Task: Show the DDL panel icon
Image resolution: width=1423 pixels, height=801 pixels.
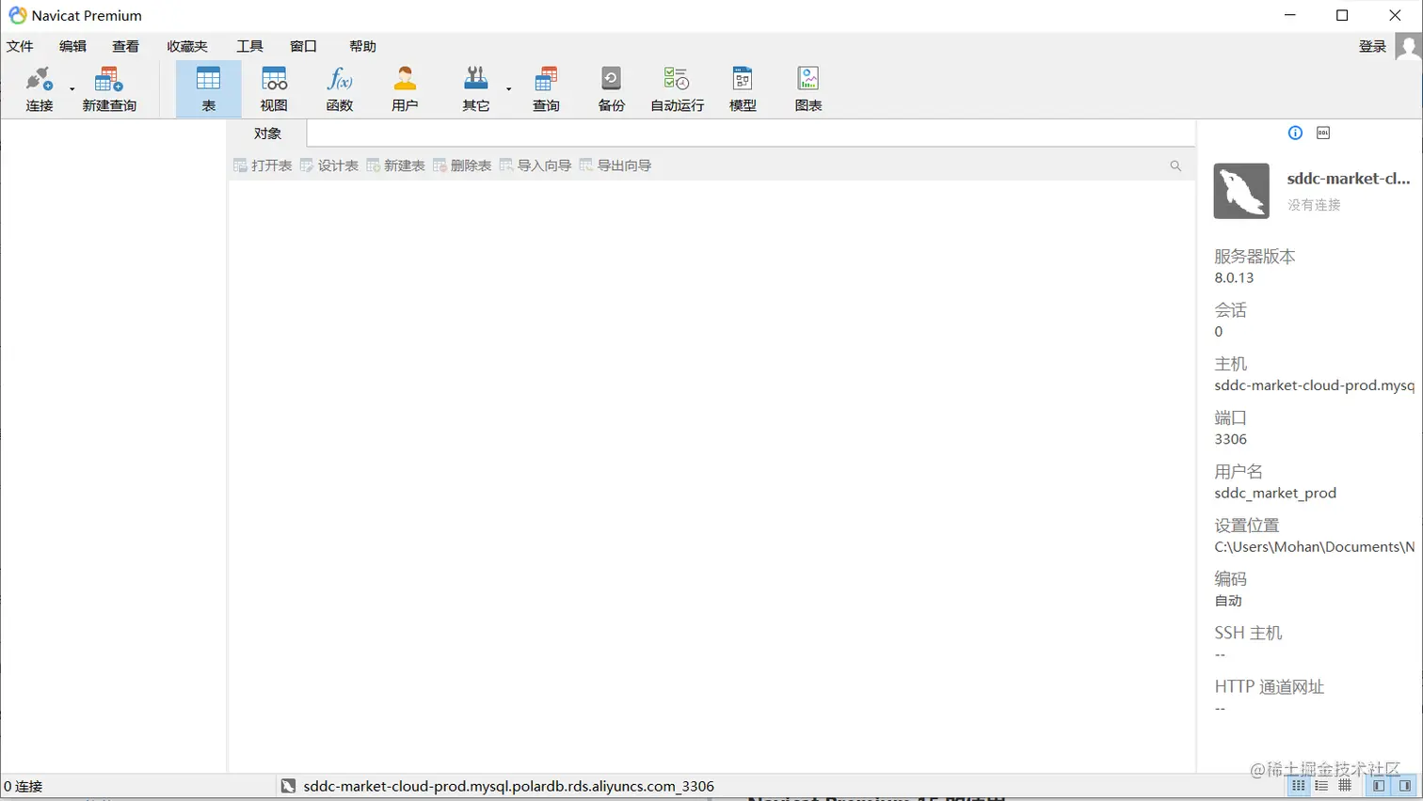Action: coord(1323,133)
